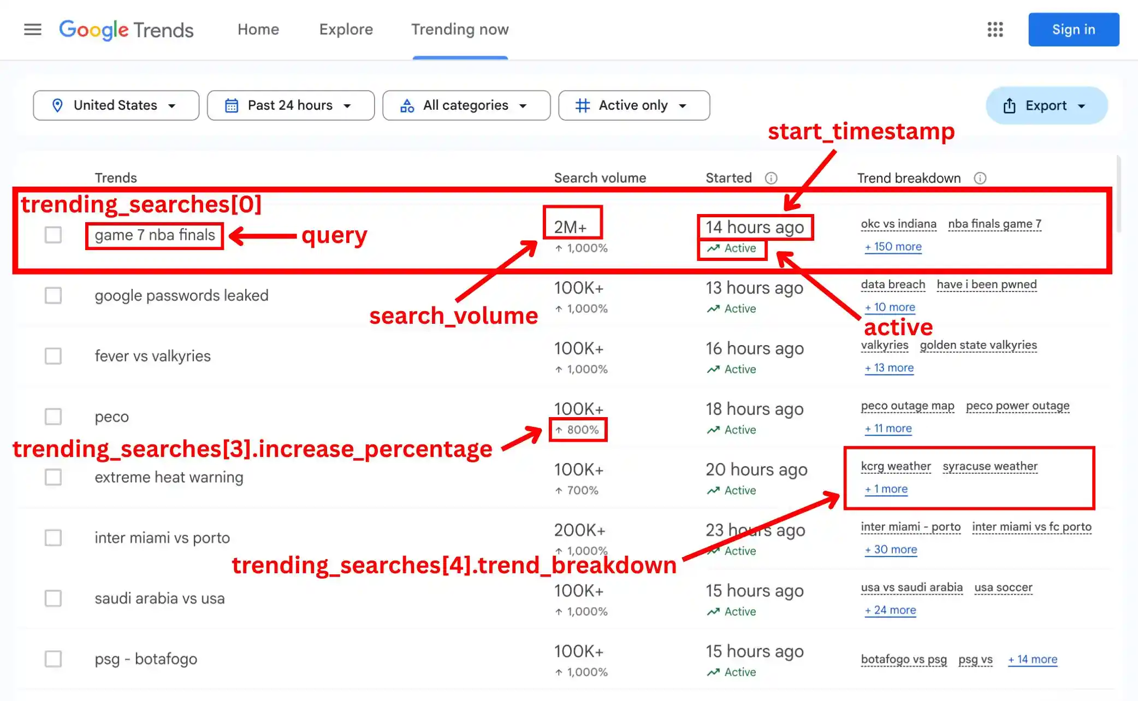
Task: Open the All categories dropdown
Action: click(x=466, y=105)
